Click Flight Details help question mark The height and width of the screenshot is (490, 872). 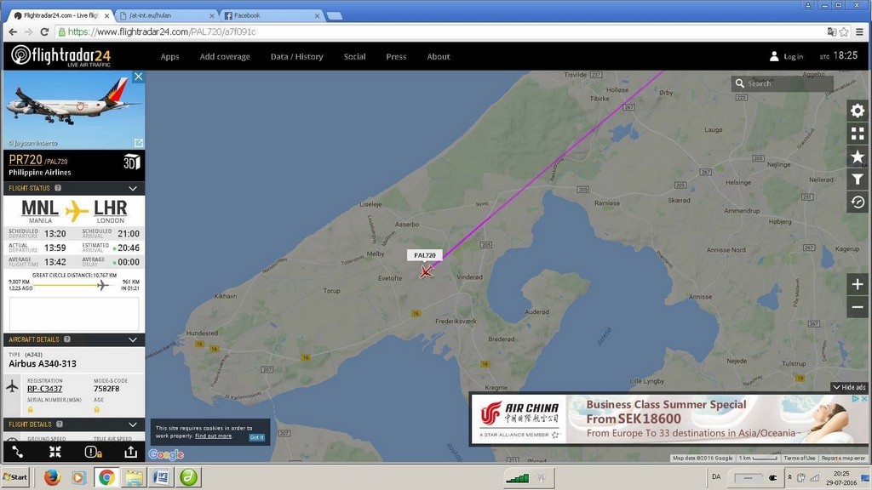coord(60,424)
